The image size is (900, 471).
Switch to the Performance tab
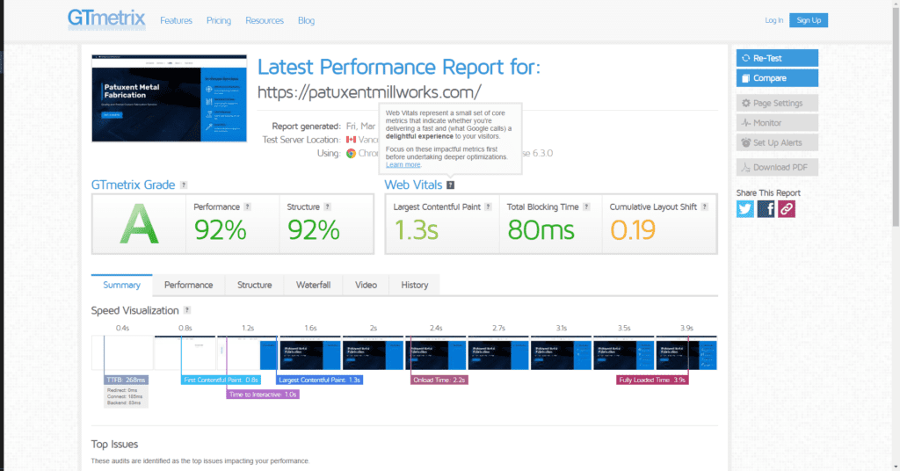click(x=188, y=285)
